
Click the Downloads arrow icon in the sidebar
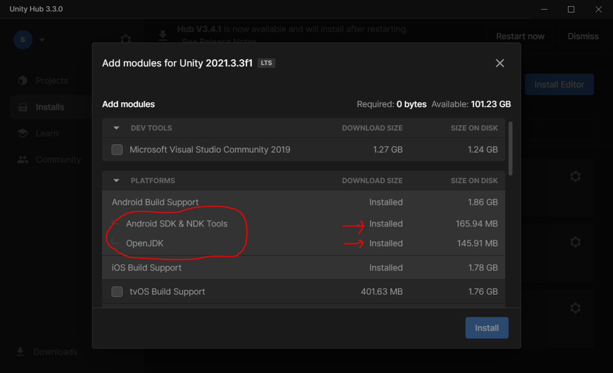click(x=20, y=352)
